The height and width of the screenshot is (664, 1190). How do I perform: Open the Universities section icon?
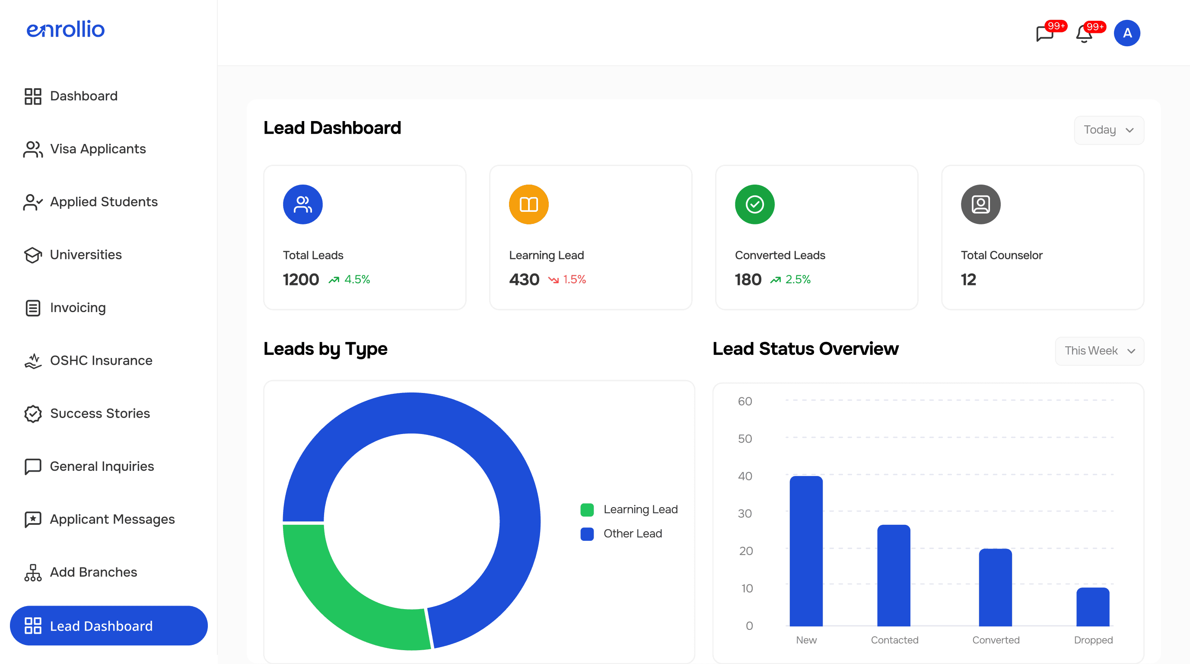point(32,255)
